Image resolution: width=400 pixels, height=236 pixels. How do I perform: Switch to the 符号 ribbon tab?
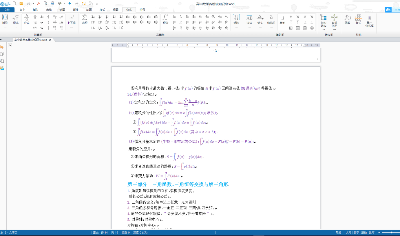142,10
